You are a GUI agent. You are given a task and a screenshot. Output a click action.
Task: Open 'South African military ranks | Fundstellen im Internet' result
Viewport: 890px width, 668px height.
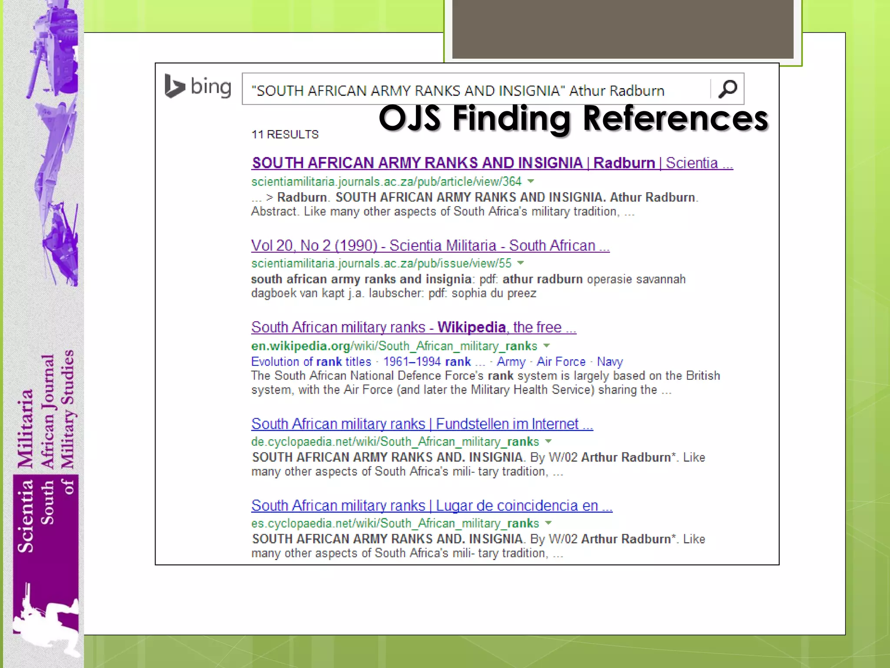tap(422, 424)
